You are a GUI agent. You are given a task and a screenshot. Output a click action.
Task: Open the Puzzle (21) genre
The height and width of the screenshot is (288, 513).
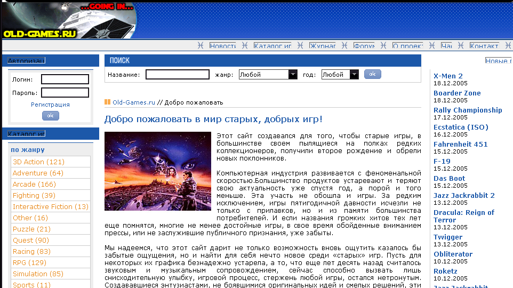click(x=32, y=229)
